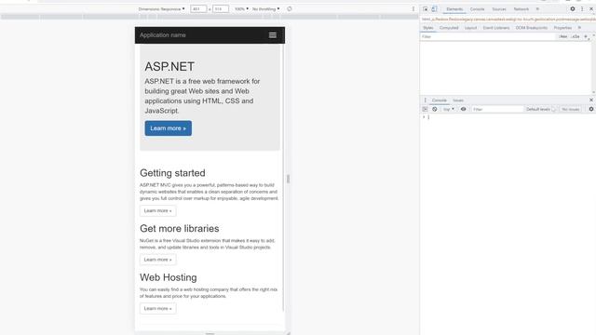Click the blue Learn more button in jumbotron
Image resolution: width=596 pixels, height=335 pixels.
click(168, 128)
